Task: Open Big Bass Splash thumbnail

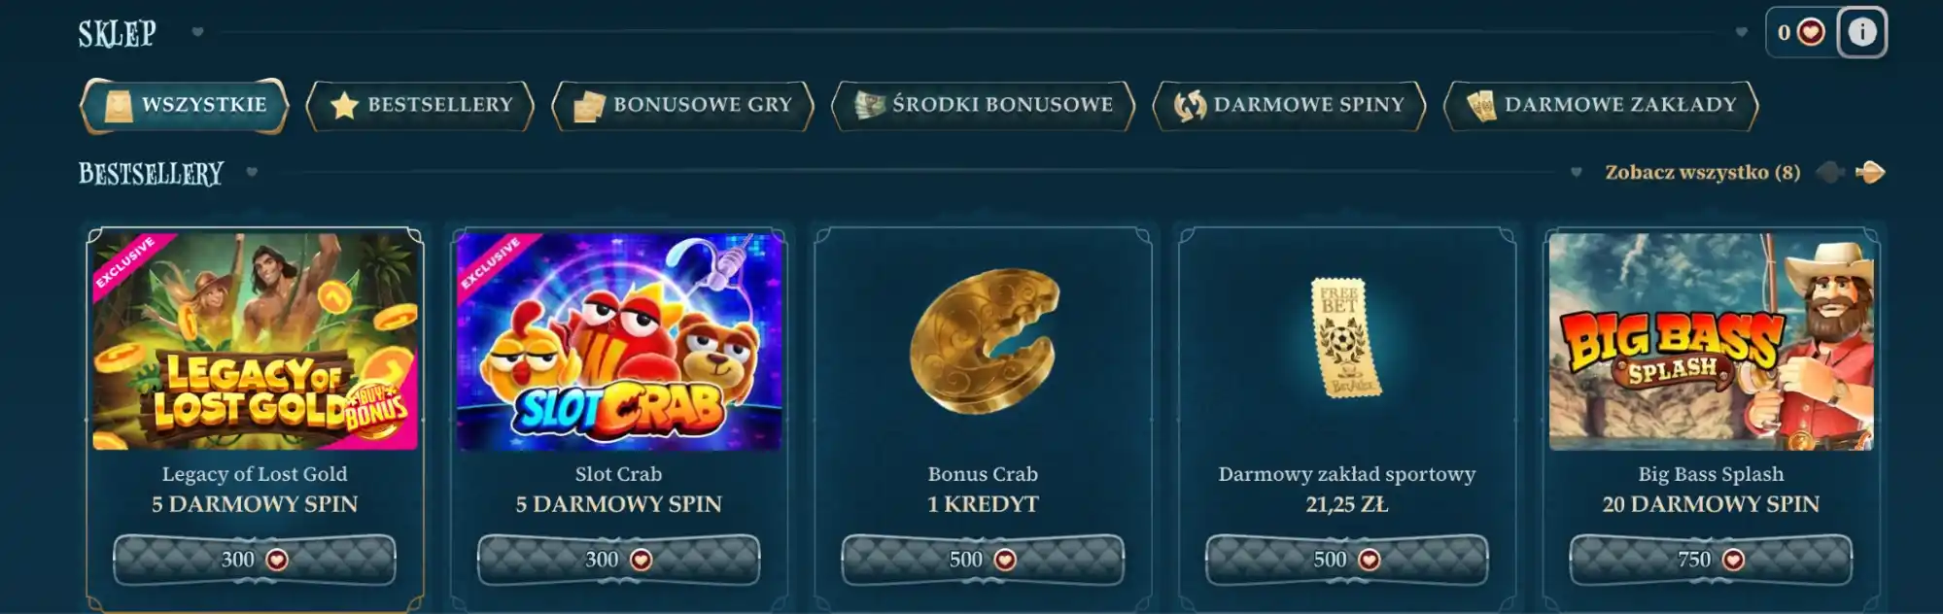Action: coord(1711,342)
